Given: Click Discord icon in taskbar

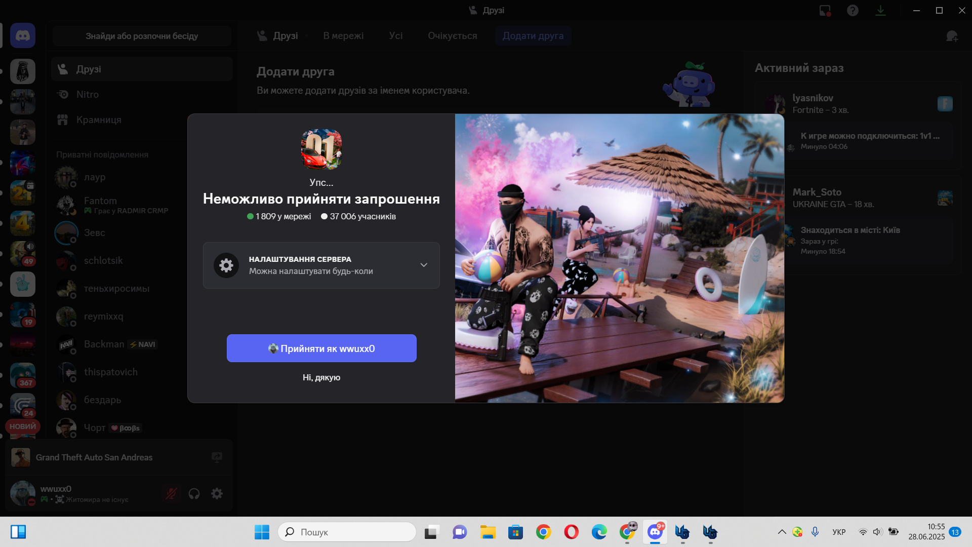Looking at the screenshot, I should click(655, 532).
